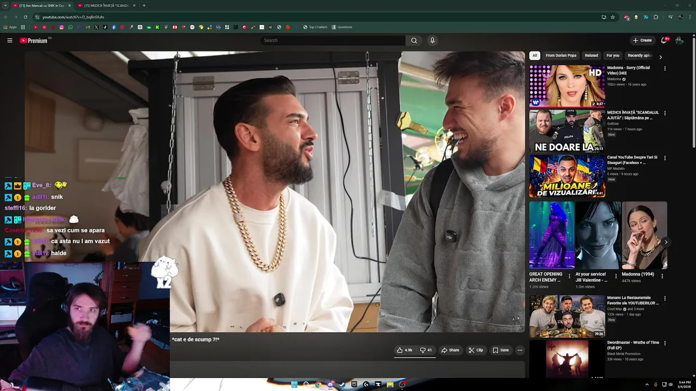Open more actions ellipsis under the video

[x=520, y=350]
